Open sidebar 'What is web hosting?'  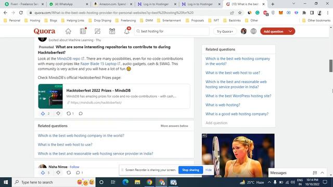click(x=223, y=105)
